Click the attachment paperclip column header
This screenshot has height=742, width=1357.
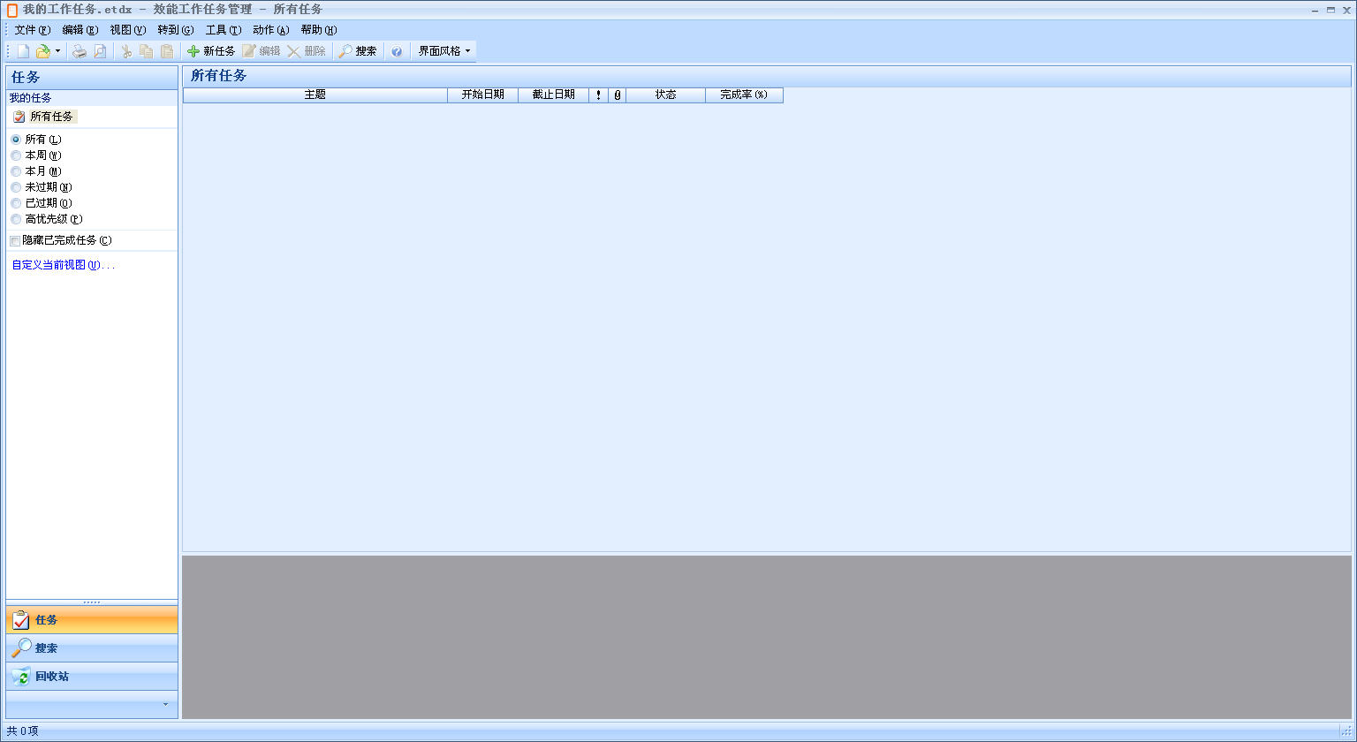click(618, 95)
